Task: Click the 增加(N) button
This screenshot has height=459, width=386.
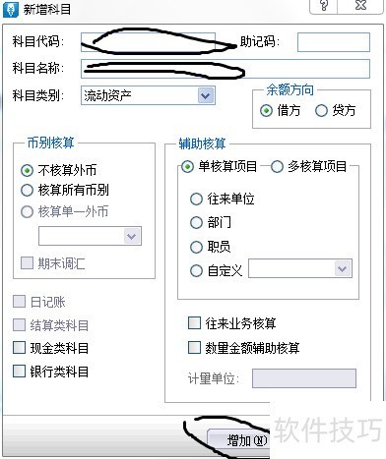Action: pos(239,440)
